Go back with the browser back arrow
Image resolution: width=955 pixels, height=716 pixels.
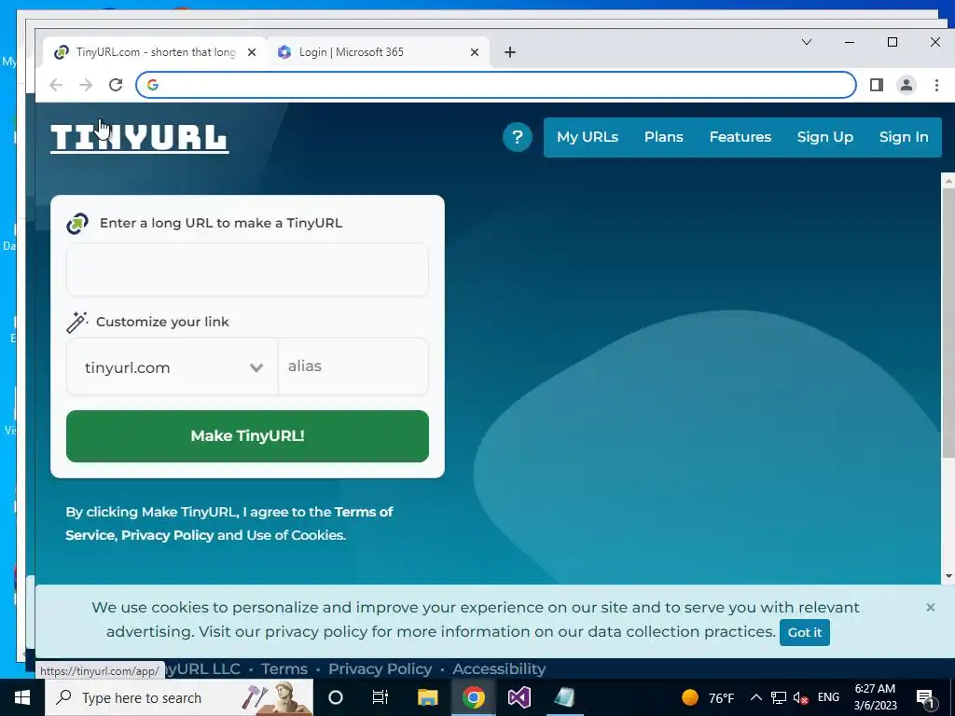click(x=56, y=85)
